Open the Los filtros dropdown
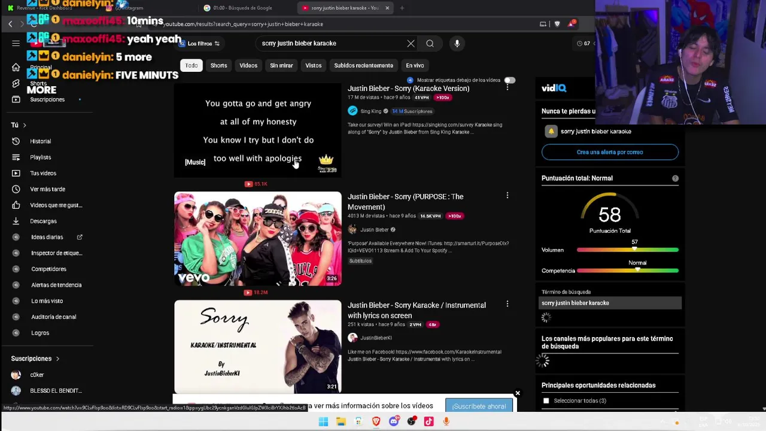Screen dimensions: 766x431 point(200,43)
